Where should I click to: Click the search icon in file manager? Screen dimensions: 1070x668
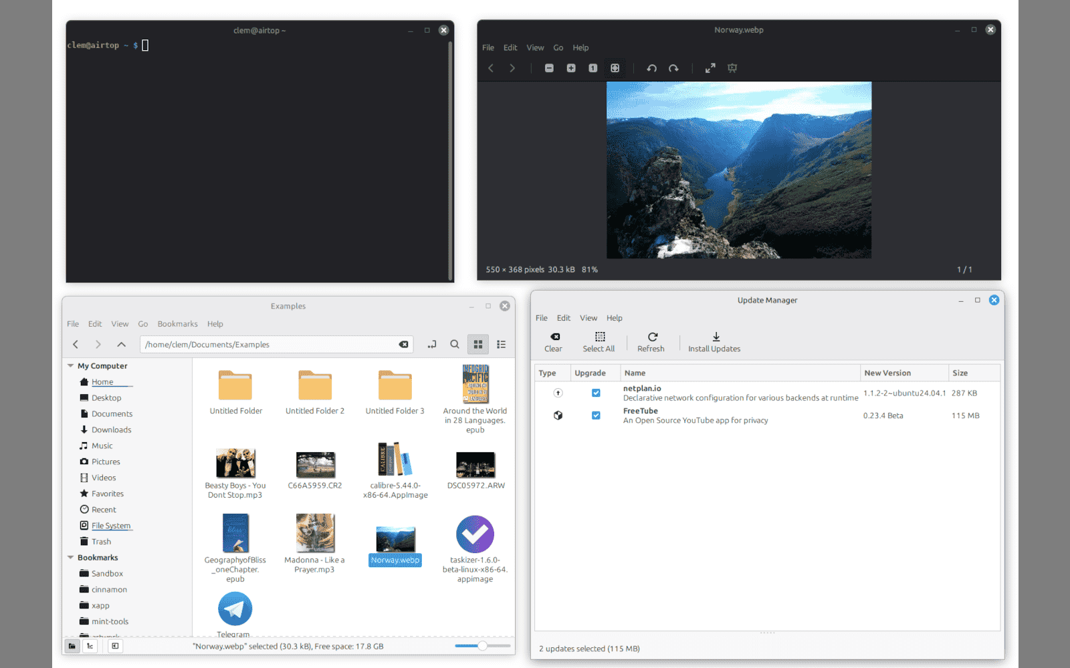pos(455,345)
